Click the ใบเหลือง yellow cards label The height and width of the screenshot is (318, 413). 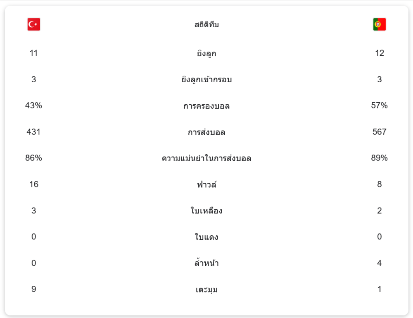click(x=206, y=211)
